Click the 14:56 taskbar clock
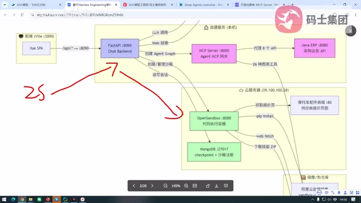 pyautogui.click(x=343, y=200)
